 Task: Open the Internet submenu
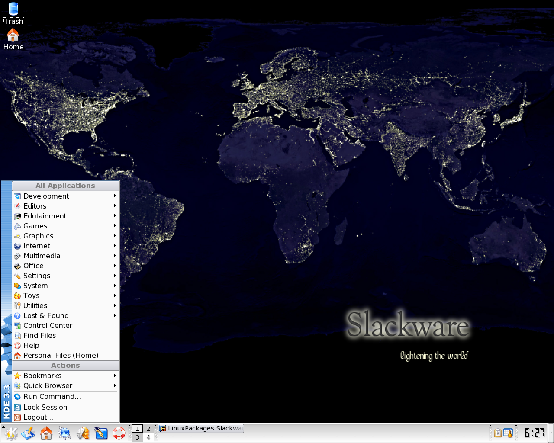coord(66,246)
